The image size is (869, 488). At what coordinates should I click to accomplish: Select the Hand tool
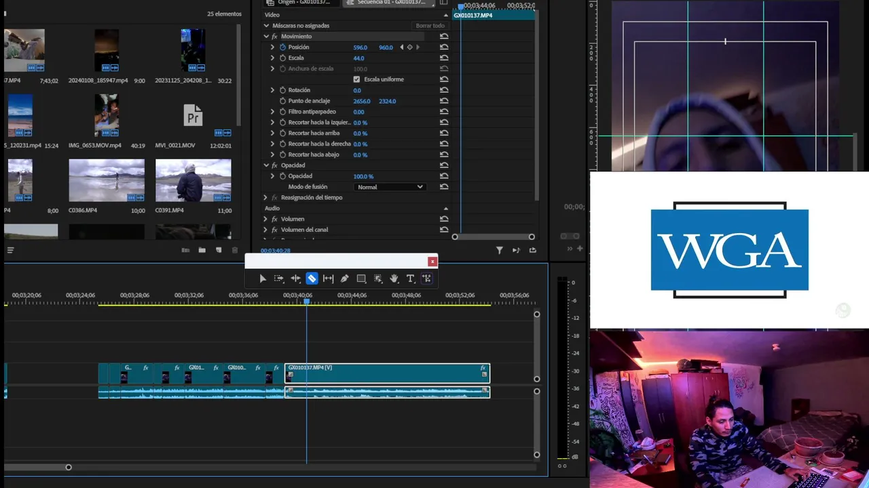coord(394,279)
